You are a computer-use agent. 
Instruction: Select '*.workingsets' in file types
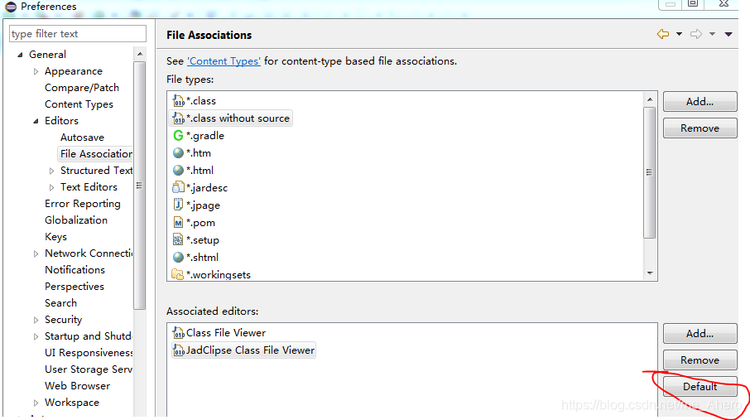219,275
